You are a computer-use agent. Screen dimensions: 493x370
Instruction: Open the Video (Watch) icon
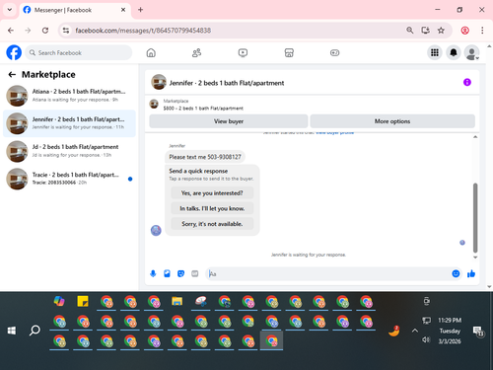(x=243, y=52)
